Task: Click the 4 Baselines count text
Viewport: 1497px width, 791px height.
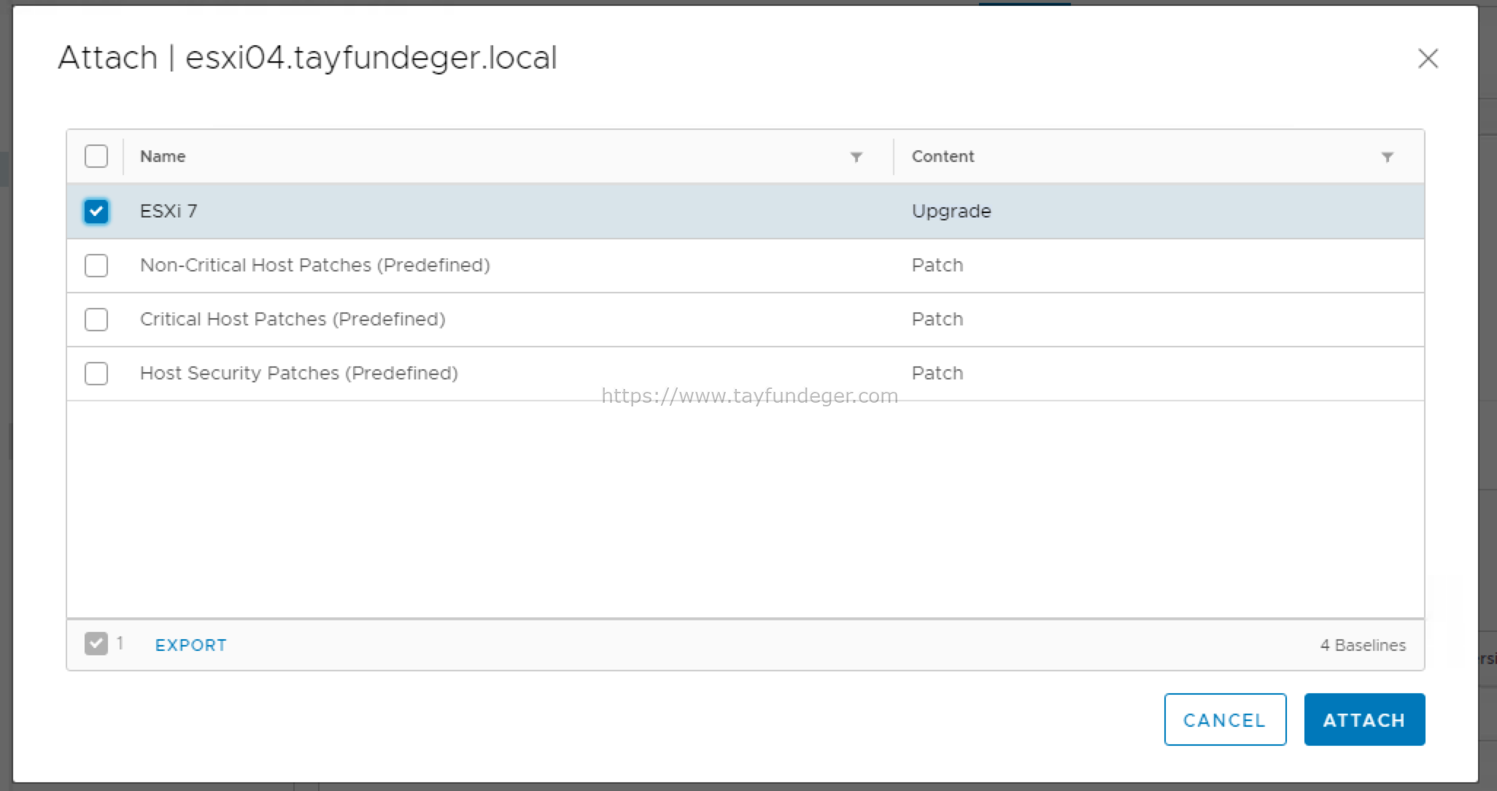Action: (1363, 645)
